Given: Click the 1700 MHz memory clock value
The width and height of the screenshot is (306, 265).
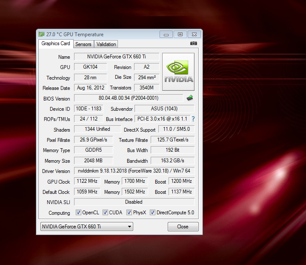Looking at the screenshot, I should (134, 181).
